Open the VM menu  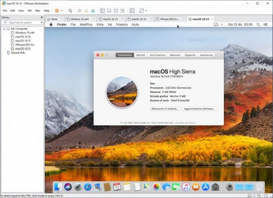[30, 10]
